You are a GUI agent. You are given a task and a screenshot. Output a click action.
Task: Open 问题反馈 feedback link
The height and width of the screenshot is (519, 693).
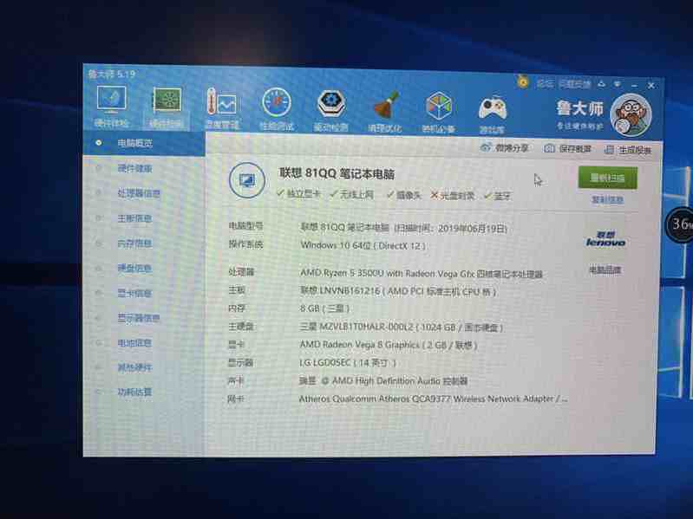click(x=574, y=83)
